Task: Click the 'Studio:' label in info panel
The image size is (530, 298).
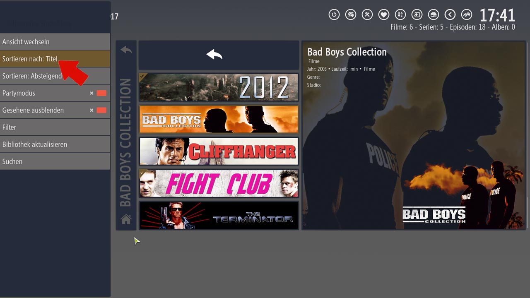Action: [314, 85]
